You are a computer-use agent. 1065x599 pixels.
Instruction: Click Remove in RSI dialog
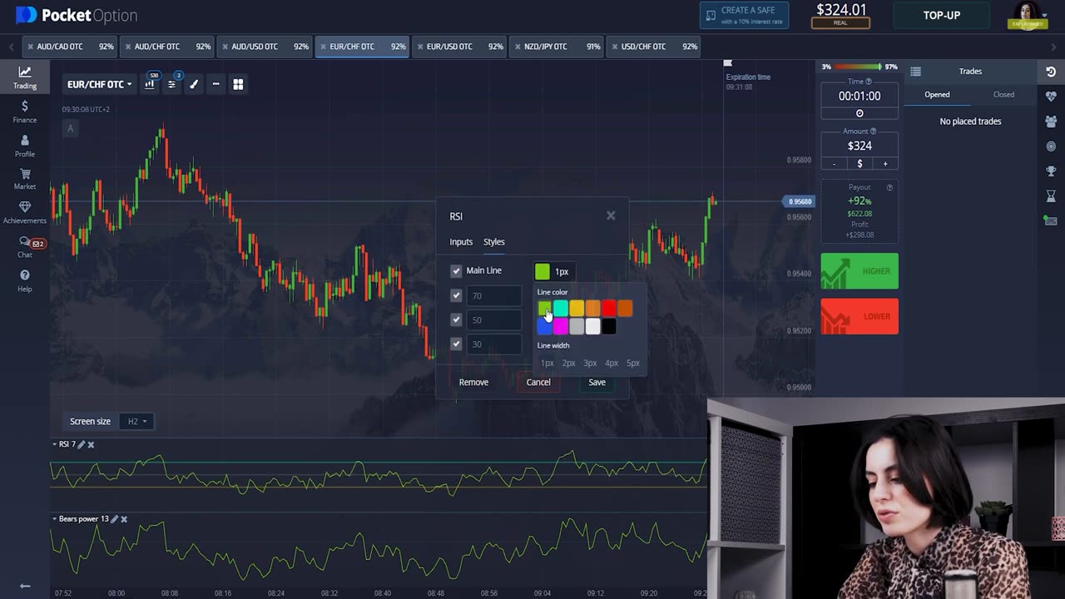pyautogui.click(x=473, y=382)
